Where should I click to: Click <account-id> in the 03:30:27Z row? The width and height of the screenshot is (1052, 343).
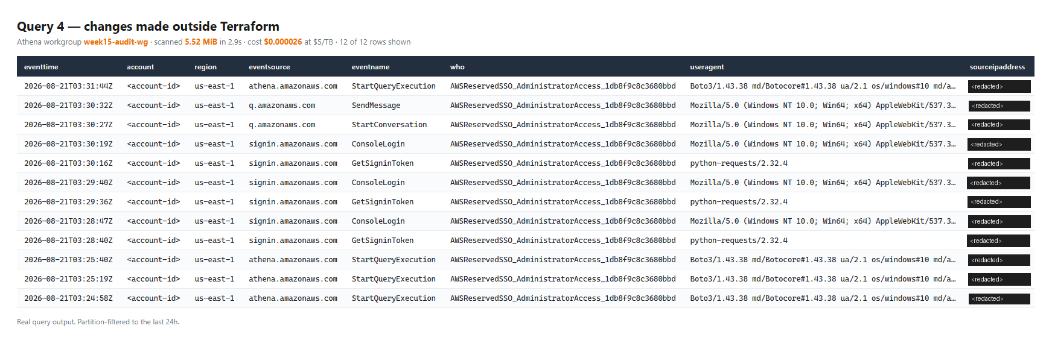(x=153, y=125)
